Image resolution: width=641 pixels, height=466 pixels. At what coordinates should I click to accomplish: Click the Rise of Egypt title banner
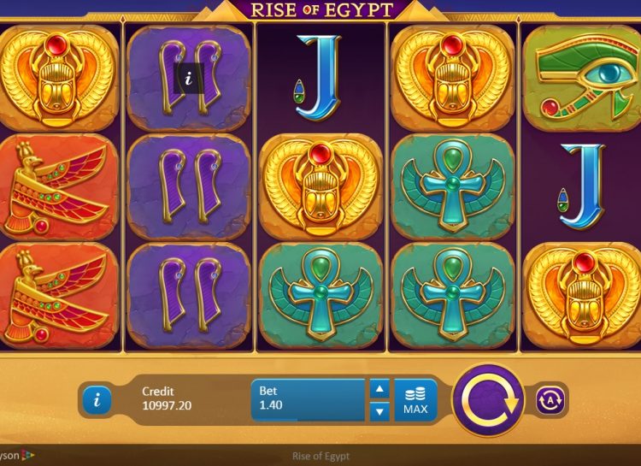point(321,9)
